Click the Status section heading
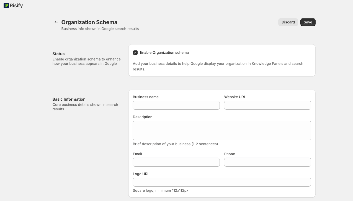Screen dimensions: 353x201 [x=58, y=54]
